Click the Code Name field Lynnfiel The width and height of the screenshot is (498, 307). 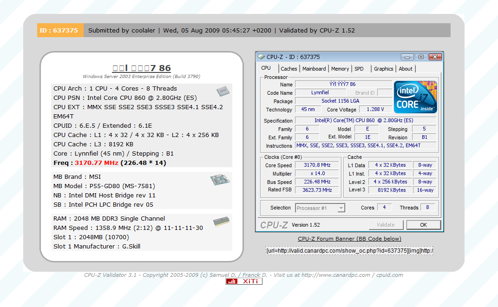pos(320,93)
